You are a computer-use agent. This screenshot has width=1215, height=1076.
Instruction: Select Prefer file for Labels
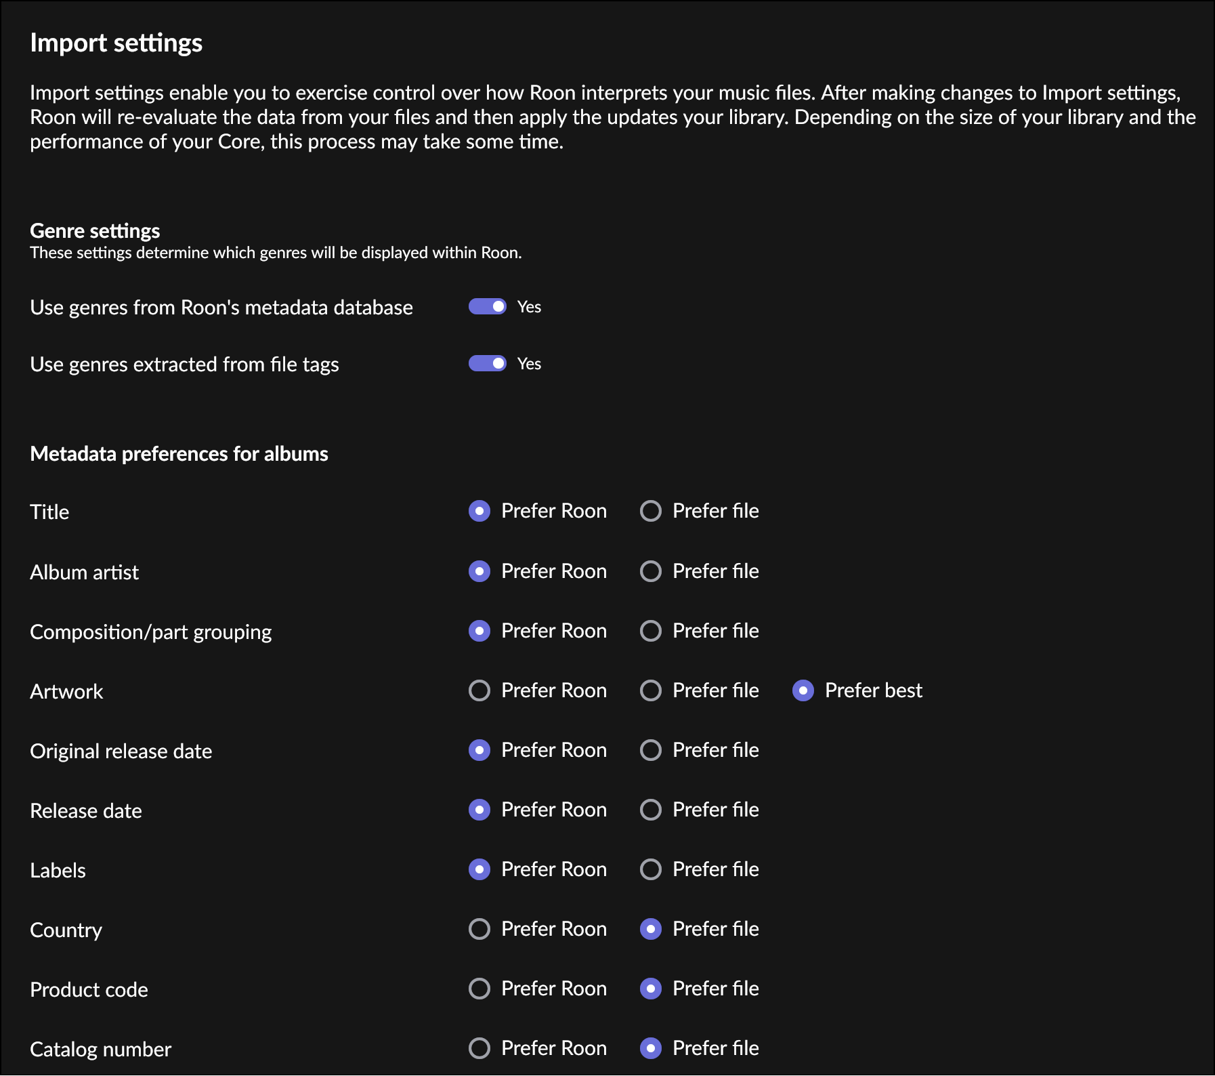pyautogui.click(x=651, y=869)
